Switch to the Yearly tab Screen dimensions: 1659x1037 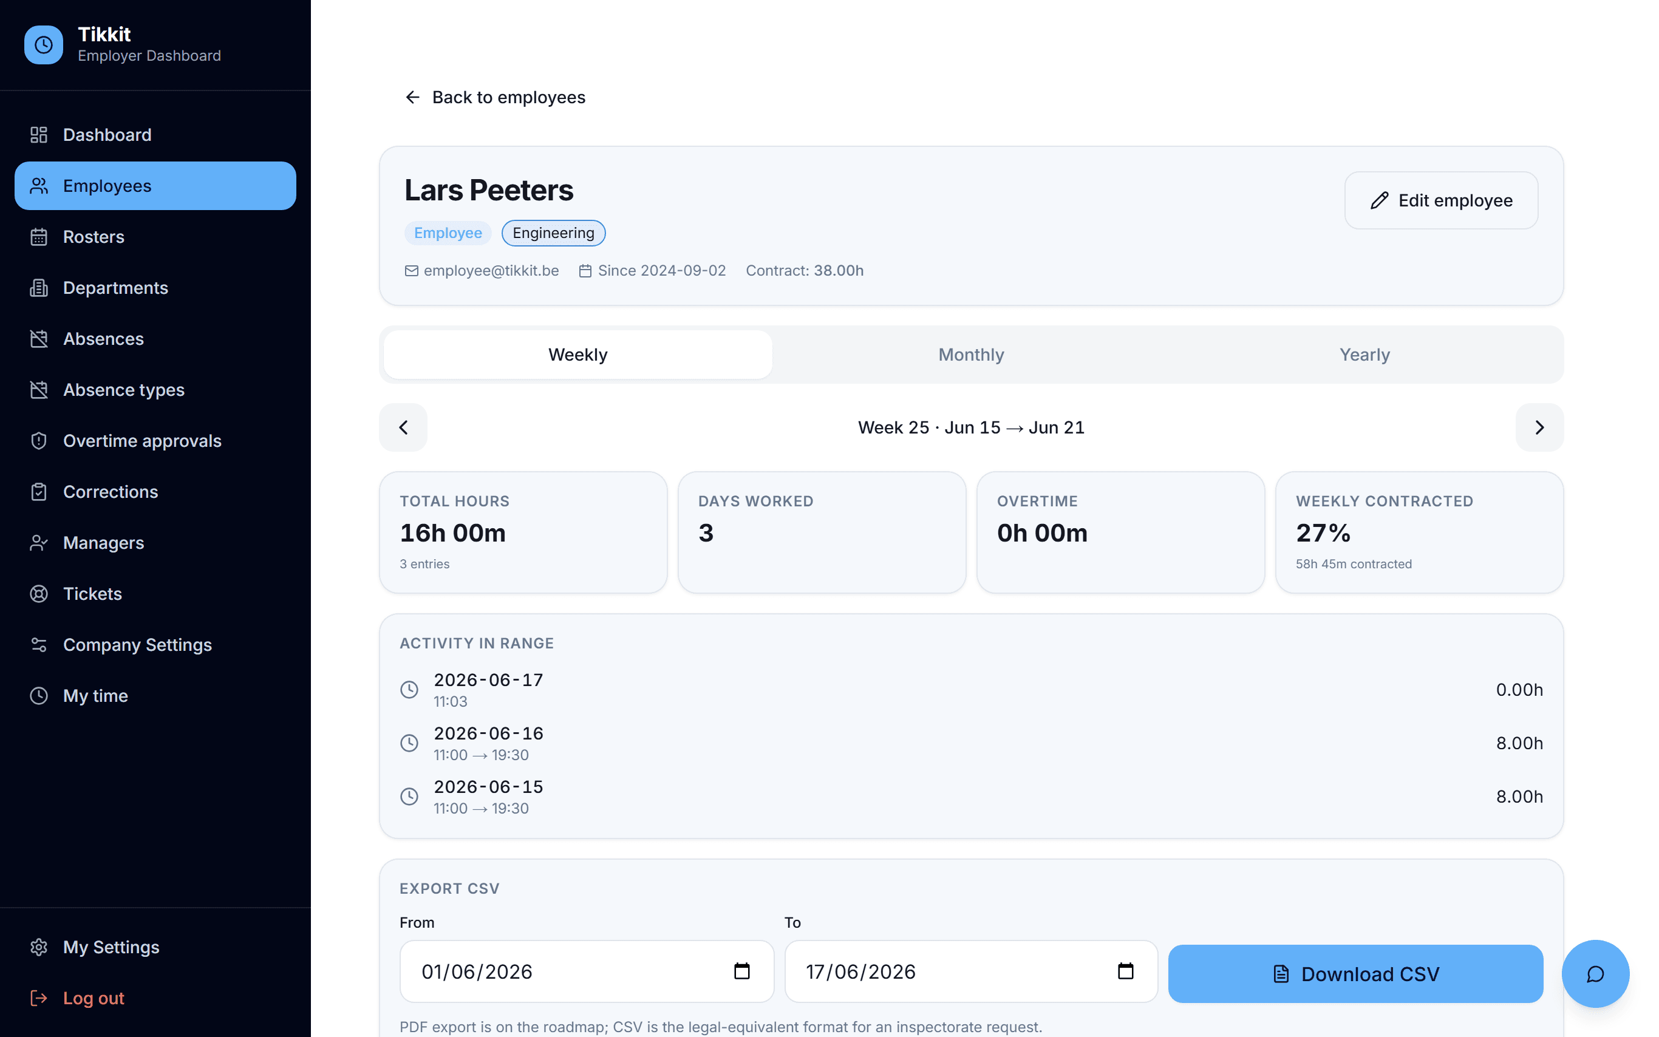pos(1364,355)
